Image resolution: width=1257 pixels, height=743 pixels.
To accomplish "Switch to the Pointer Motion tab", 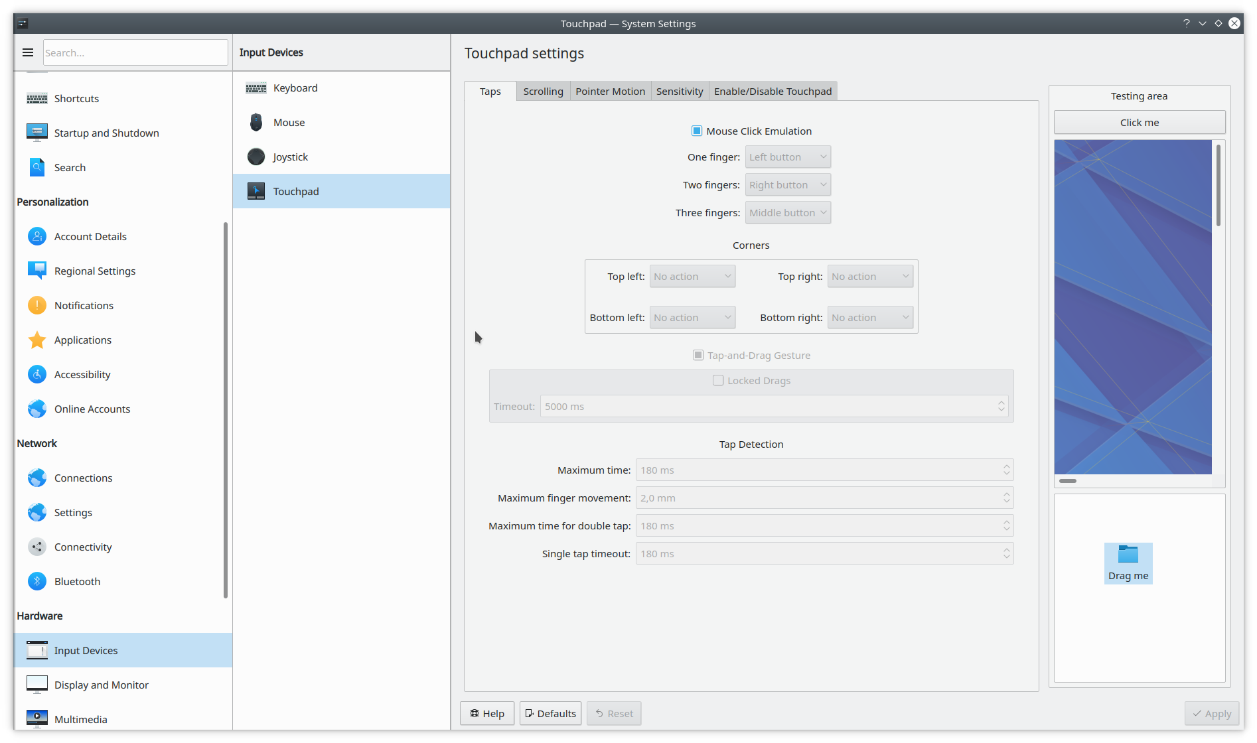I will click(x=610, y=92).
